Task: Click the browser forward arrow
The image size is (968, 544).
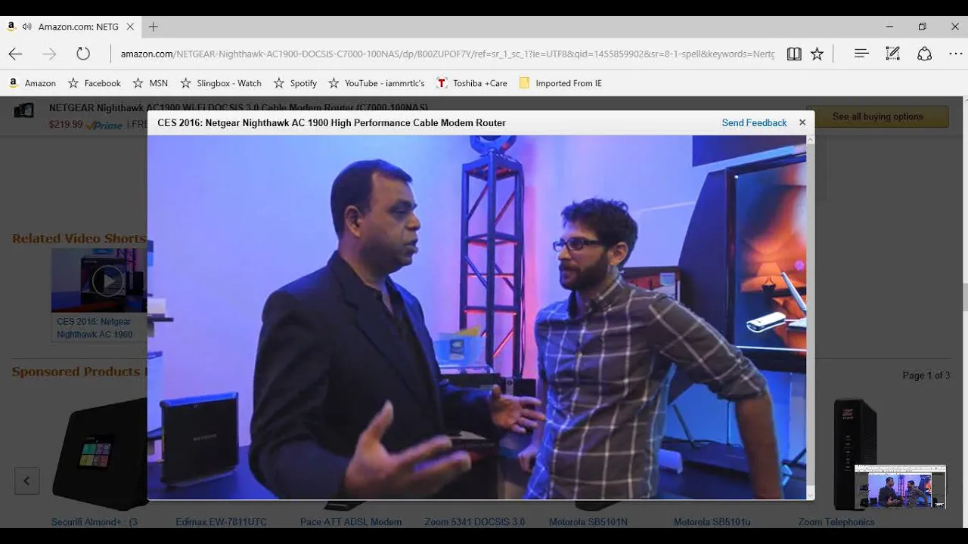Action: [x=49, y=54]
